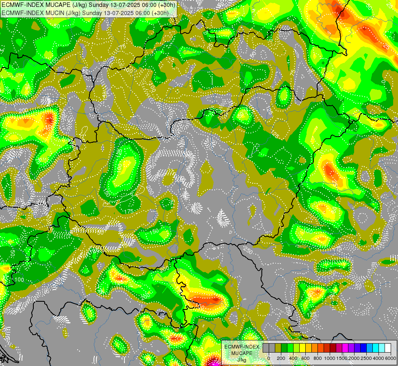Pick the bright green legend swatch
Image resolution: width=398 pixels, height=366 pixels.
(x=290, y=348)
